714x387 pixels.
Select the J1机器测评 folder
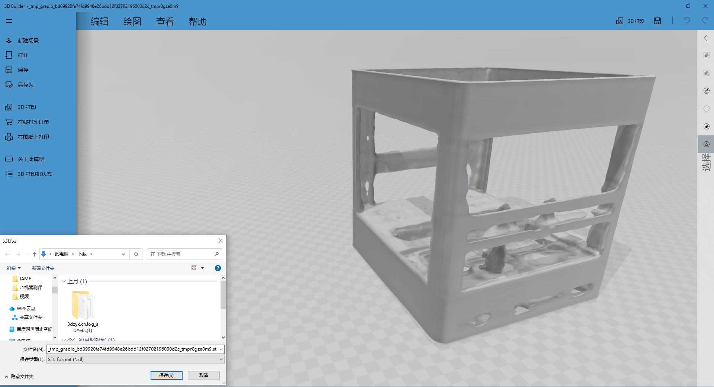coord(30,288)
